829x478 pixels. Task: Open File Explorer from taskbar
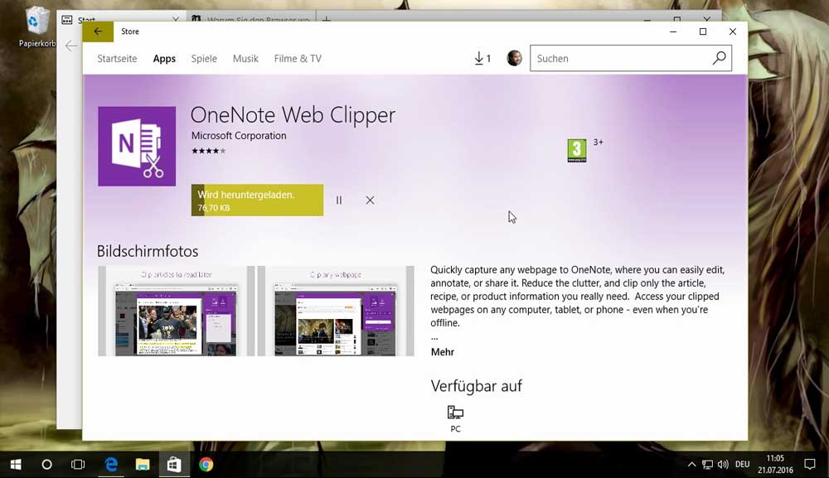point(143,464)
